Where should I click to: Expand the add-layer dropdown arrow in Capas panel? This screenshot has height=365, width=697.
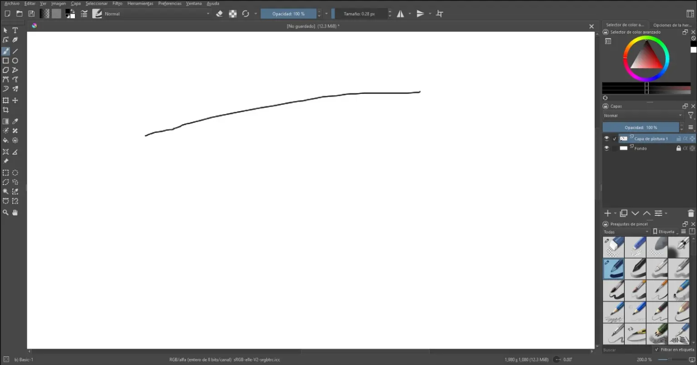click(x=615, y=213)
